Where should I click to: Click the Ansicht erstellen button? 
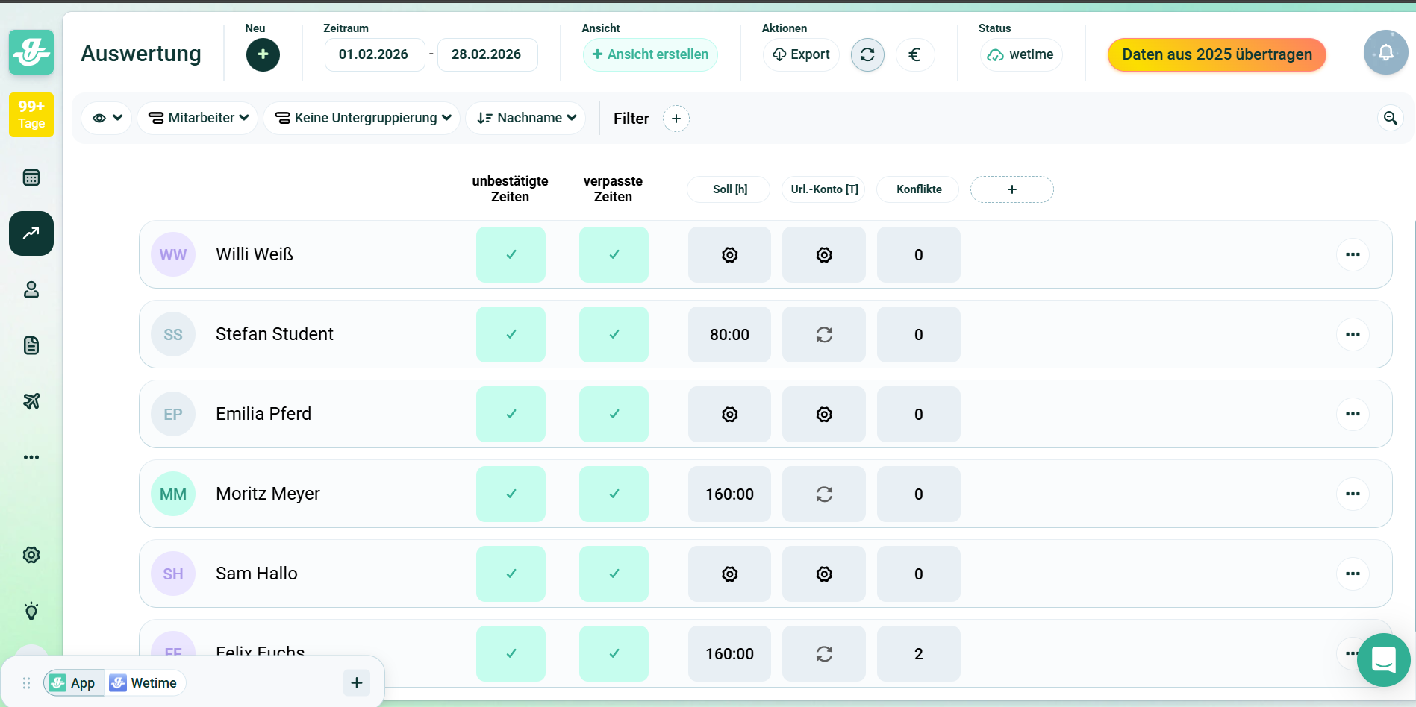tap(650, 55)
